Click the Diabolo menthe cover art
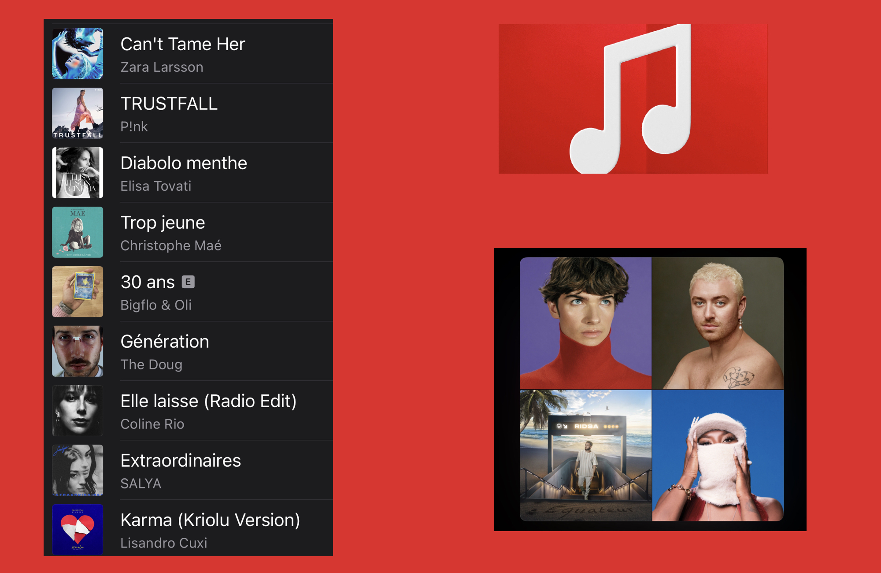Screen dimensions: 881x573 click(x=78, y=173)
